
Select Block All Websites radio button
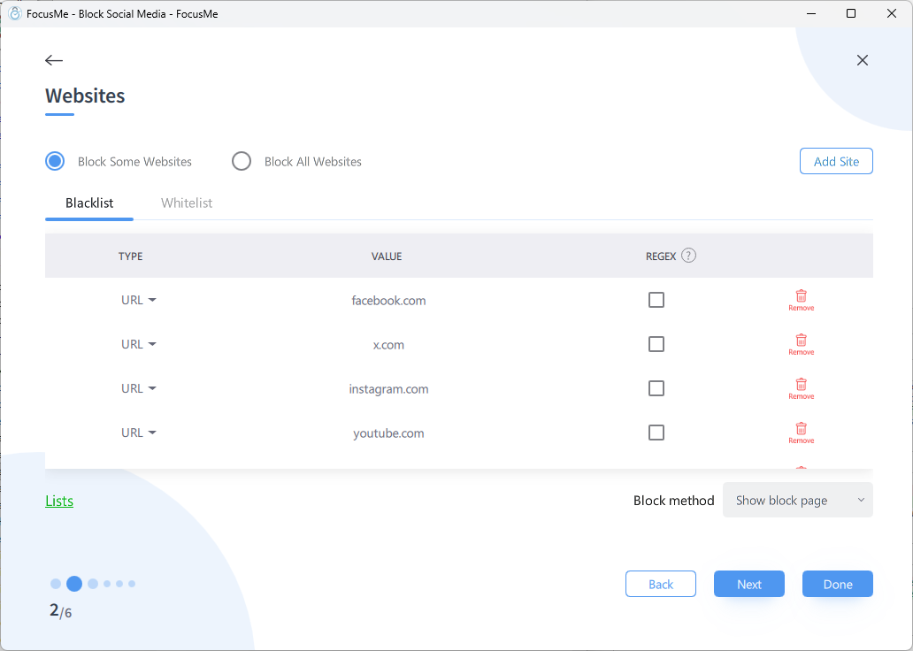point(241,161)
